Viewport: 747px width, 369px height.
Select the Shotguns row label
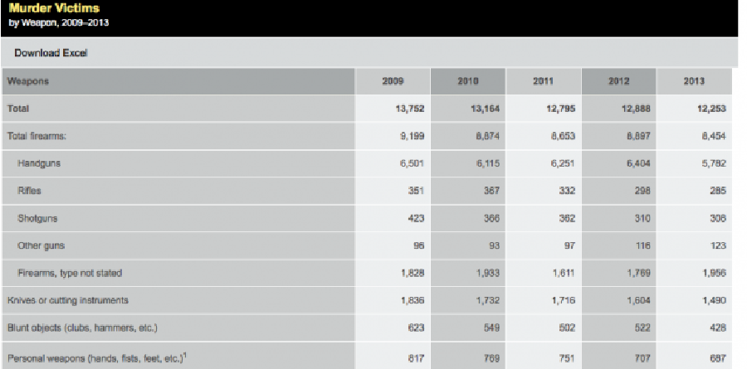(x=37, y=218)
